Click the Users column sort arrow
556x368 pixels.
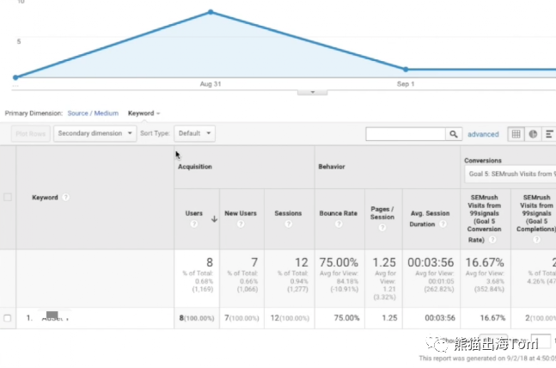click(214, 219)
